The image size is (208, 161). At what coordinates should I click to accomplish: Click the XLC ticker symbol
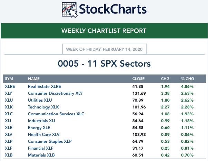pyautogui.click(x=9, y=114)
